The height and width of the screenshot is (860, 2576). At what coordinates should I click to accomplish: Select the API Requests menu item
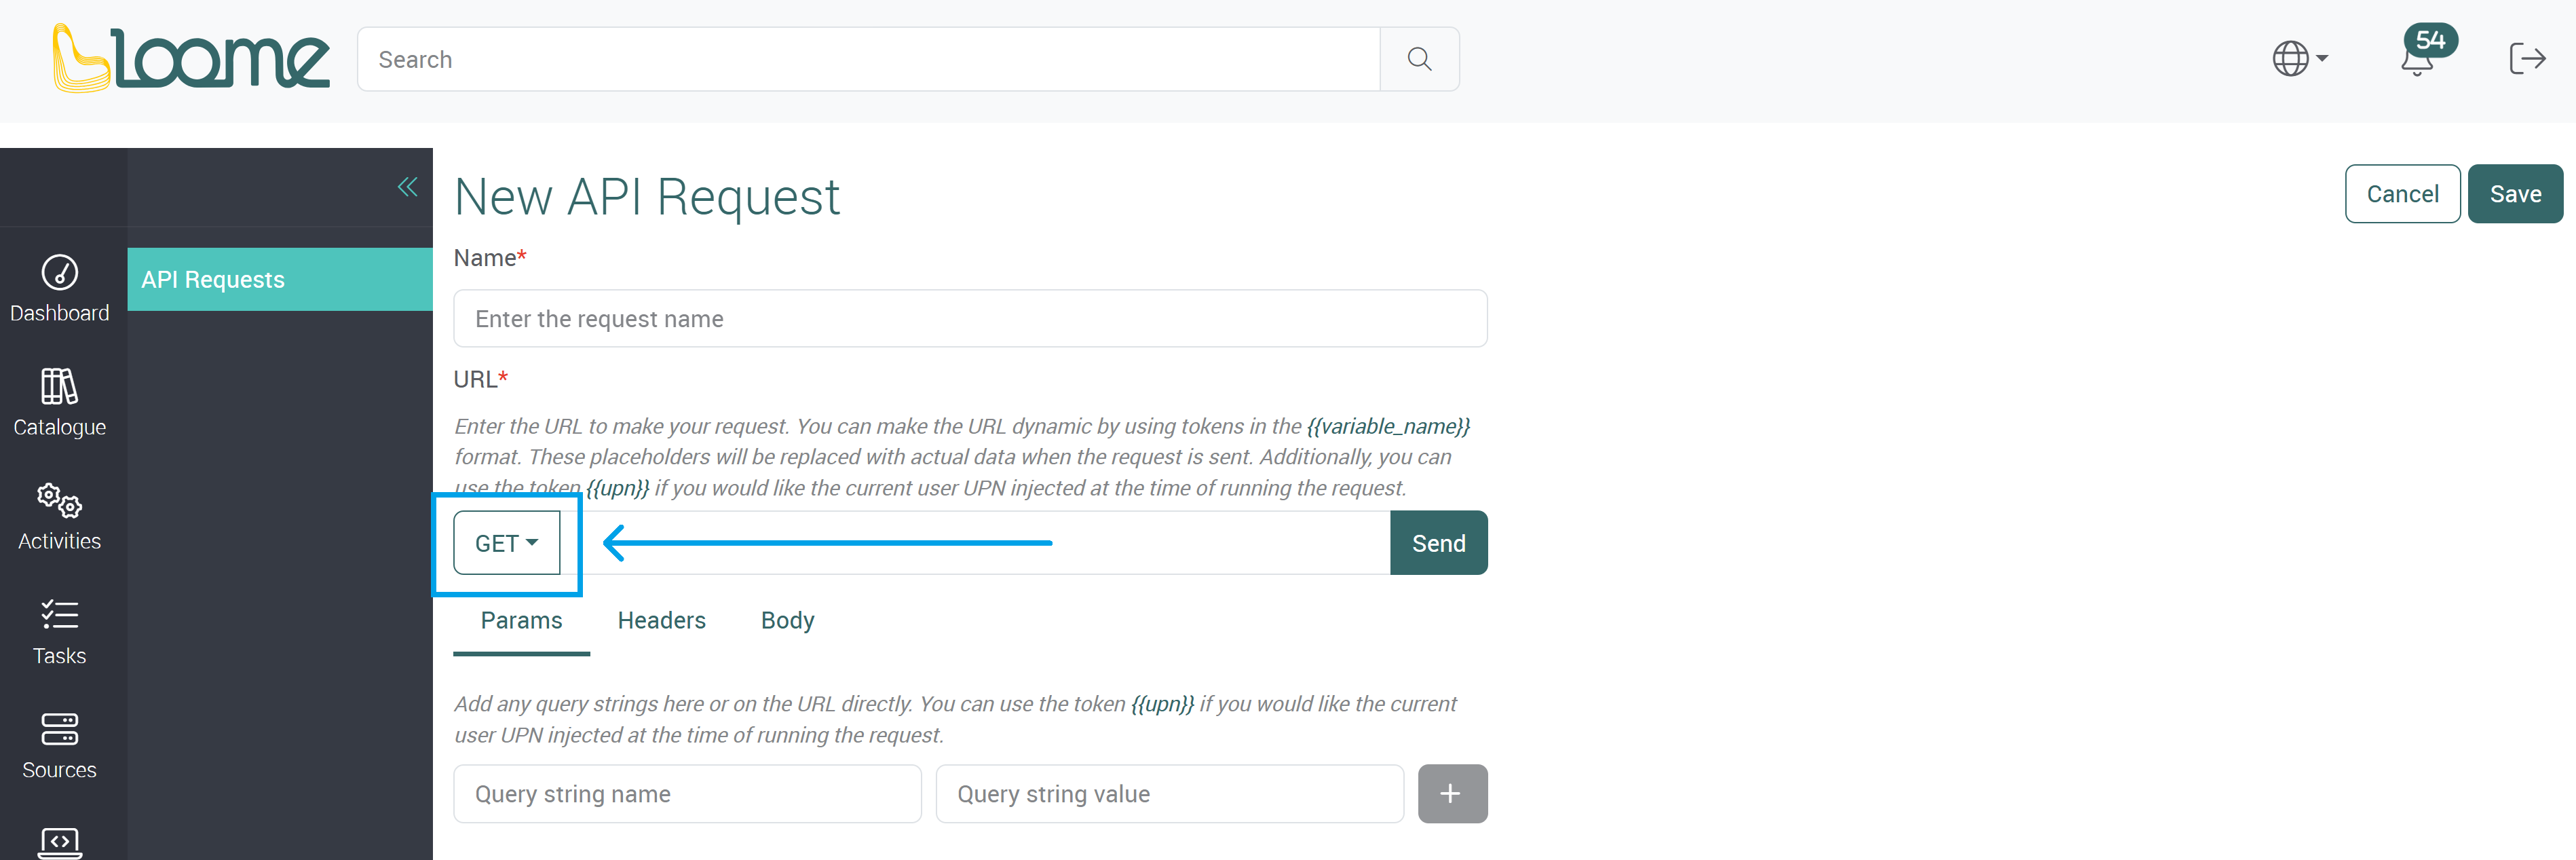[212, 279]
